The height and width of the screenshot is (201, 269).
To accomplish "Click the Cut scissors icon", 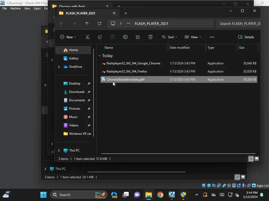I will coord(87,37).
